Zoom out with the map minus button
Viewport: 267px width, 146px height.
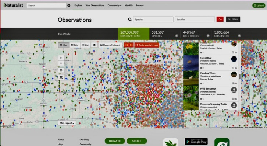pos(61,63)
